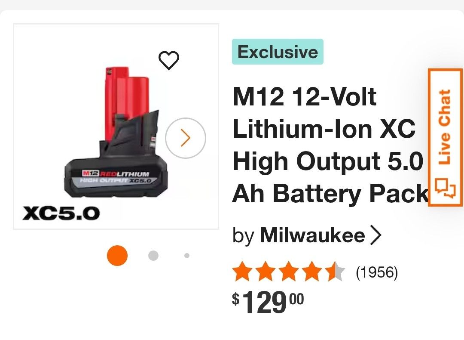Image resolution: width=464 pixels, height=340 pixels.
Task: Select the first orange carousel dot
Action: [117, 256]
